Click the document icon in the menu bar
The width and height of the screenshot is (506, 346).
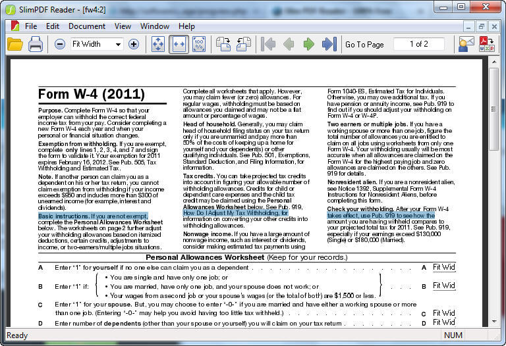click(15, 26)
